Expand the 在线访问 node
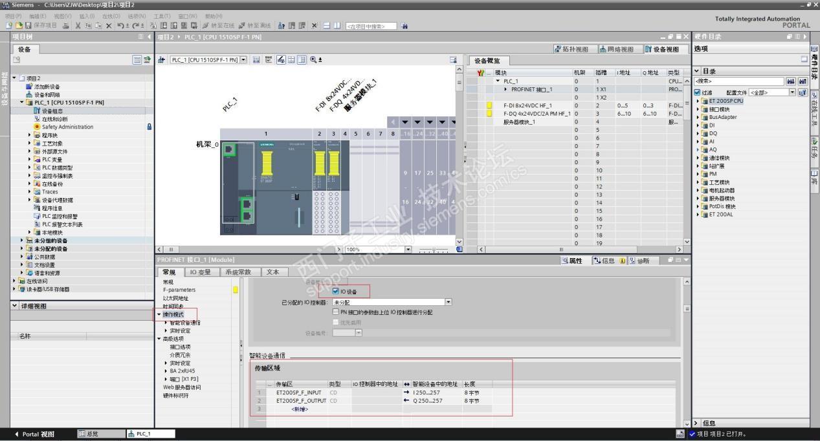 (x=15, y=281)
